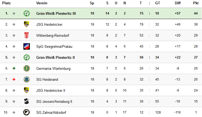Click the Wittenberg-Reinsdorf club crest
The image size is (202, 117).
27,35
